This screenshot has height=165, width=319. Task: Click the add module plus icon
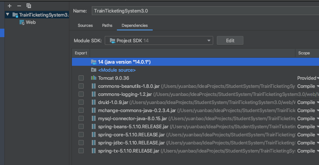[10, 6]
